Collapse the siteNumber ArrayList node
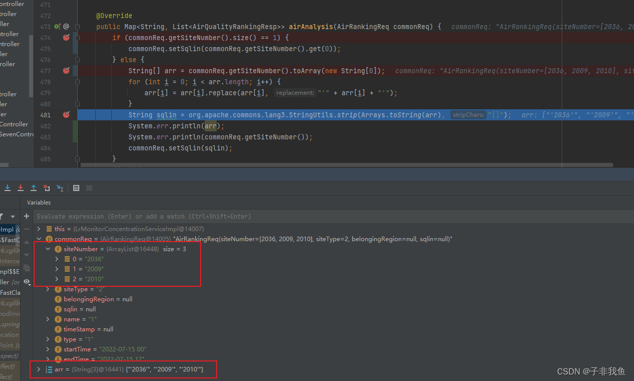Viewport: 634px width, 381px height. point(48,249)
